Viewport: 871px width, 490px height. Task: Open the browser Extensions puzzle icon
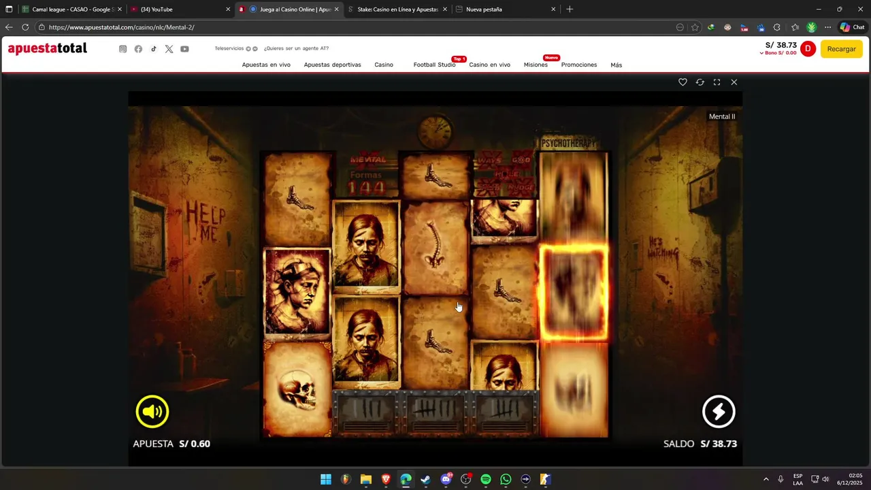pyautogui.click(x=777, y=27)
